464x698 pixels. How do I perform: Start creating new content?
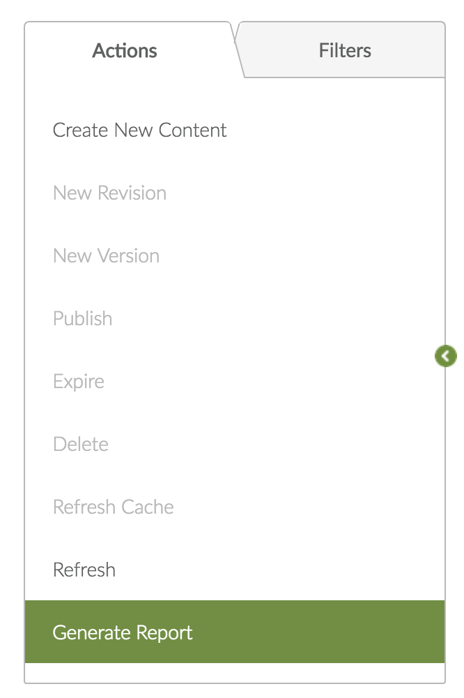(x=140, y=131)
